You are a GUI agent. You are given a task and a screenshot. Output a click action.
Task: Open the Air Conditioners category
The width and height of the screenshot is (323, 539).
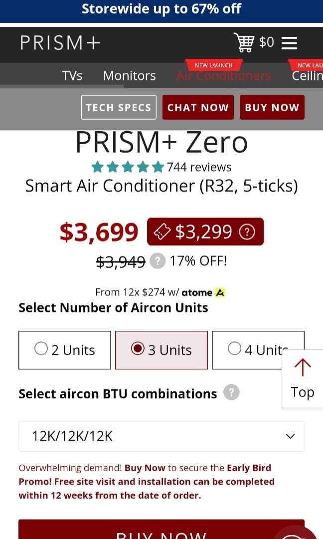pos(223,75)
